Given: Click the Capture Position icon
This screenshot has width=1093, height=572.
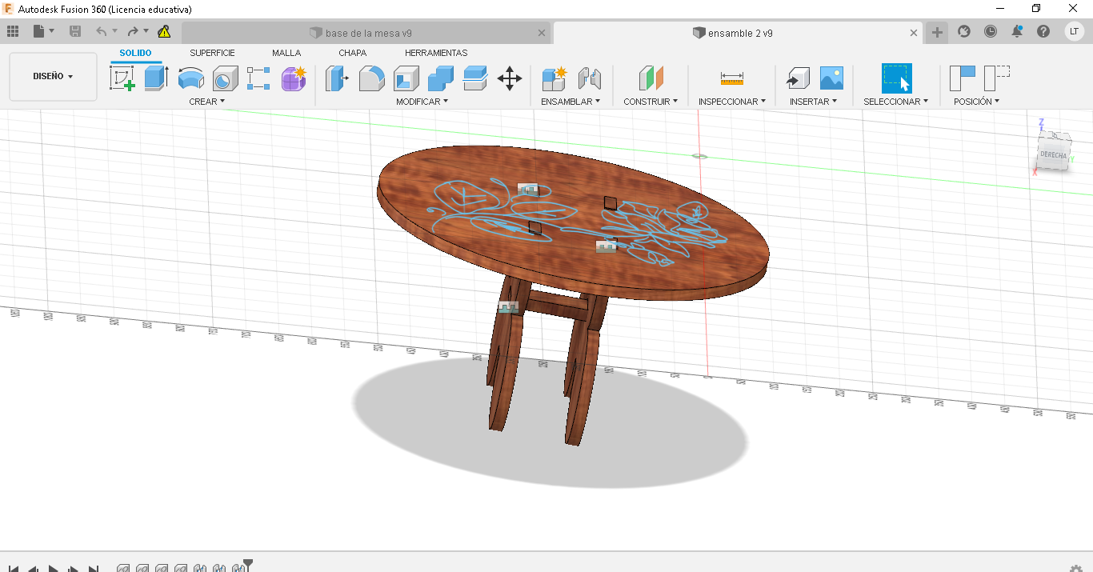Looking at the screenshot, I should pyautogui.click(x=963, y=78).
